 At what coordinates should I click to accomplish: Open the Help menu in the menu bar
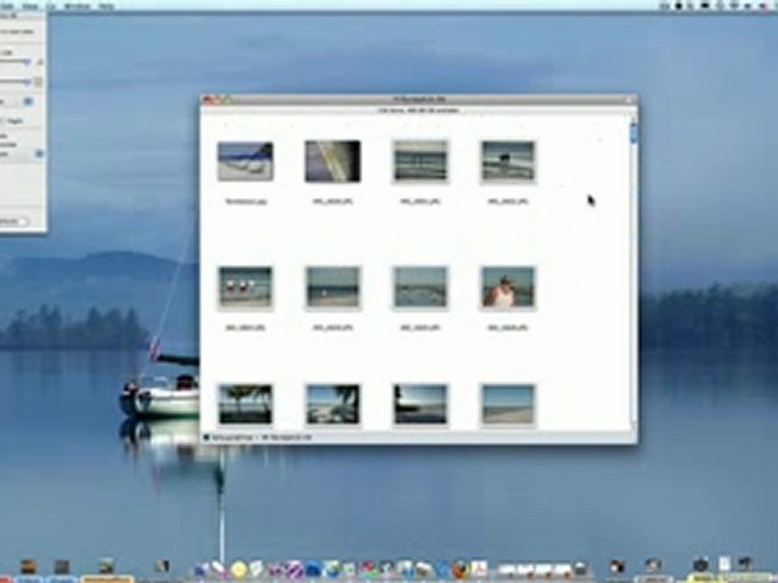(x=106, y=6)
